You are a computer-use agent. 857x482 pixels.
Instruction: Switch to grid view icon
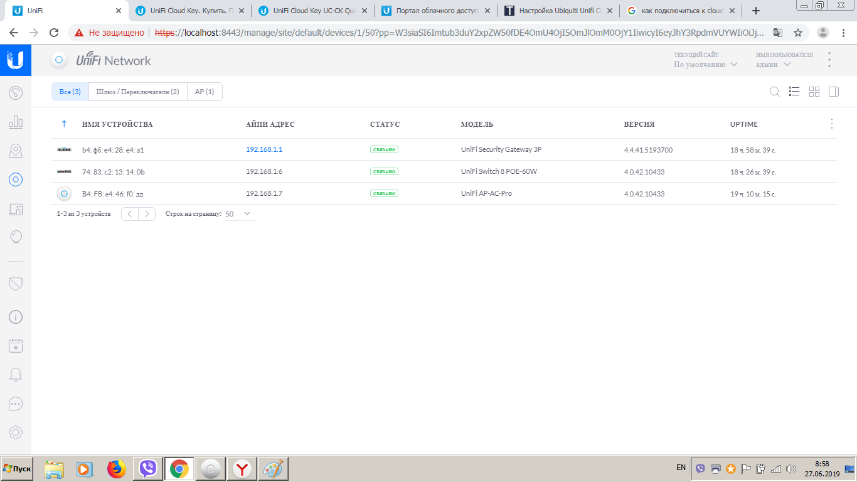click(x=814, y=92)
